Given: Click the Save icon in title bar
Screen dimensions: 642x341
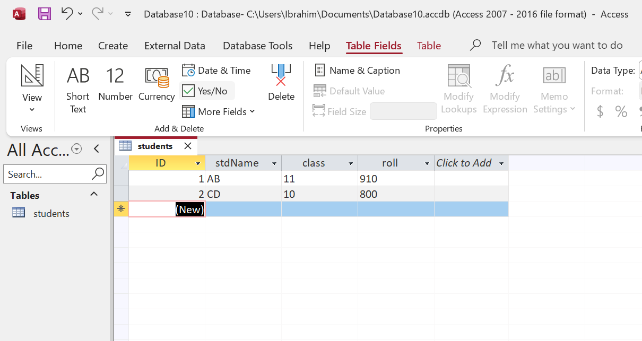Looking at the screenshot, I should click(x=45, y=14).
